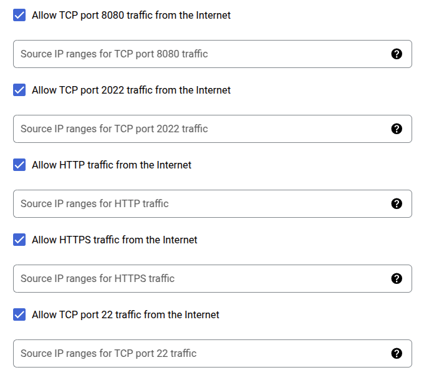Click the 'Allow TCP port 8080 traffic' label text

pos(131,15)
